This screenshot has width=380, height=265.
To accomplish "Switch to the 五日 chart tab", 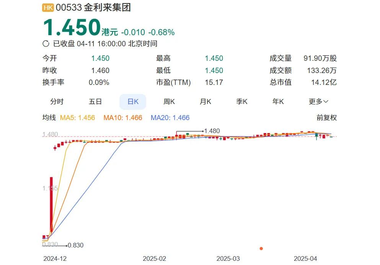I will click(x=95, y=102).
